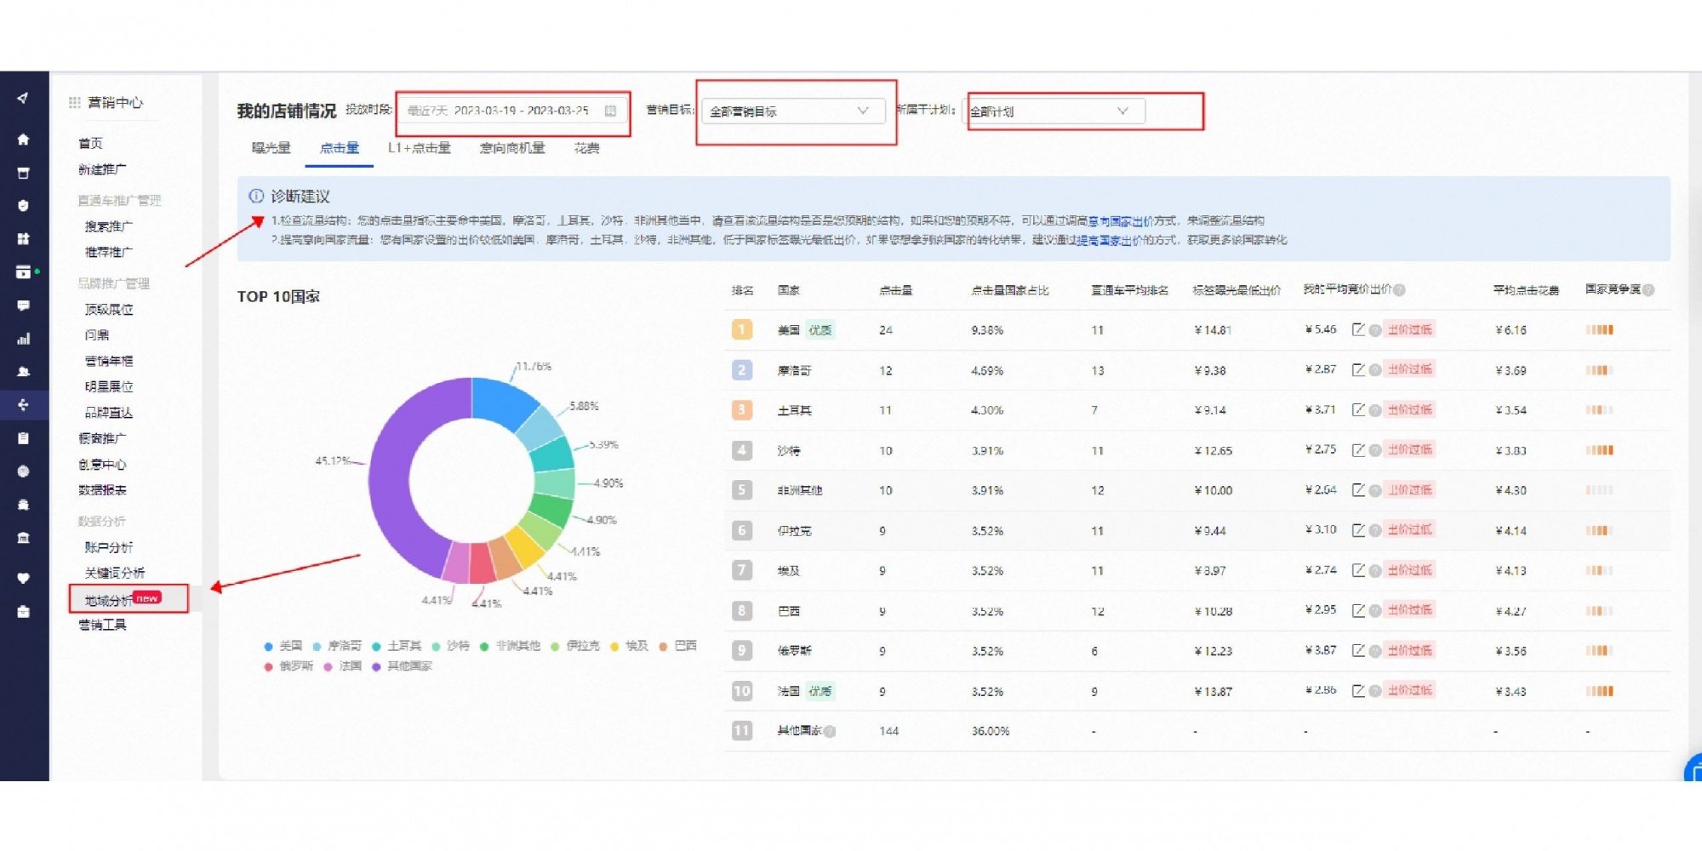
Task: Open 营销工具 in the side menu
Action: pos(102,625)
